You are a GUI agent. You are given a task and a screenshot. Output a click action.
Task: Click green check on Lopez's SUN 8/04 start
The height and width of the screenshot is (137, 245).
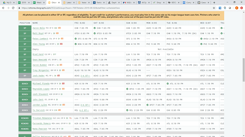(x=127, y=89)
